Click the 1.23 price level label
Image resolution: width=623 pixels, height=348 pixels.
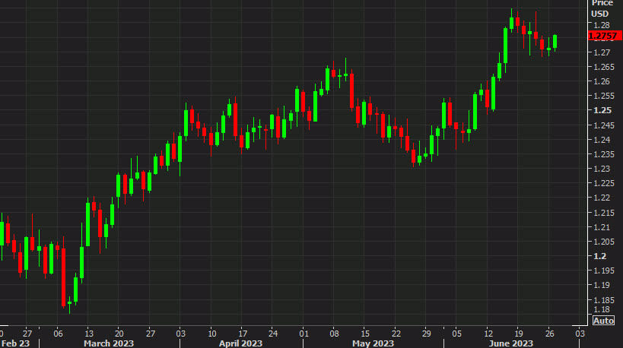(602, 169)
